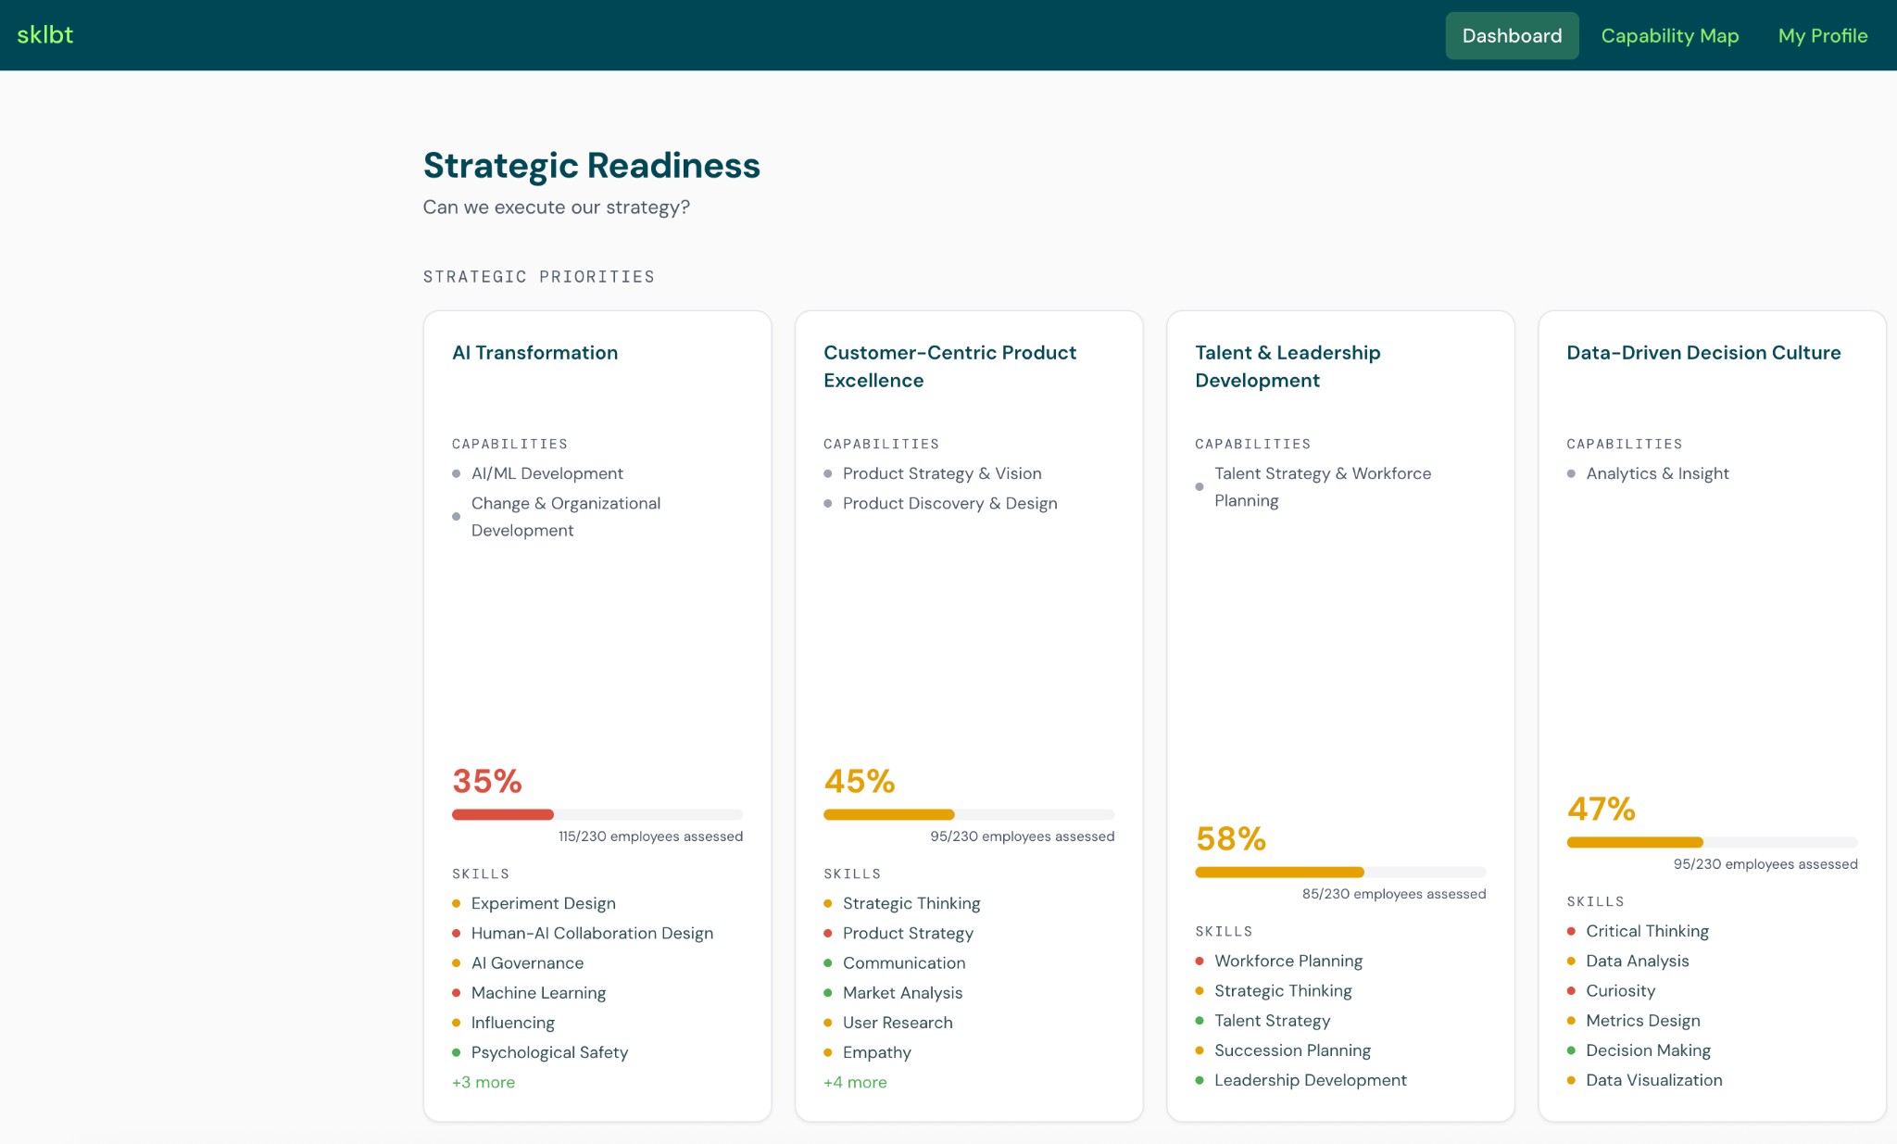Image resolution: width=1897 pixels, height=1144 pixels.
Task: Select the Dashboard navigation button
Action: tap(1512, 35)
